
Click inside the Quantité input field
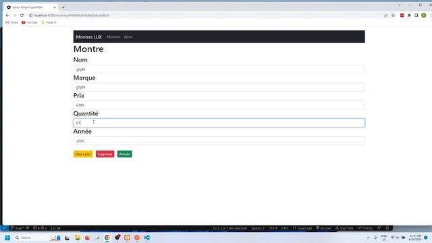click(219, 123)
